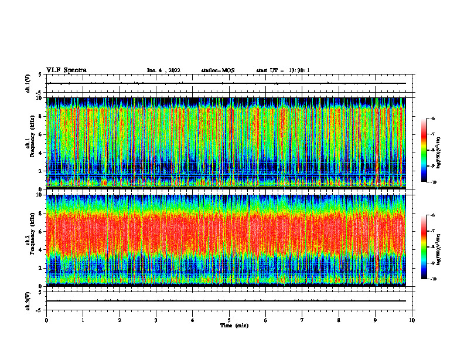Click the "station=MOS" header label

tap(218, 70)
